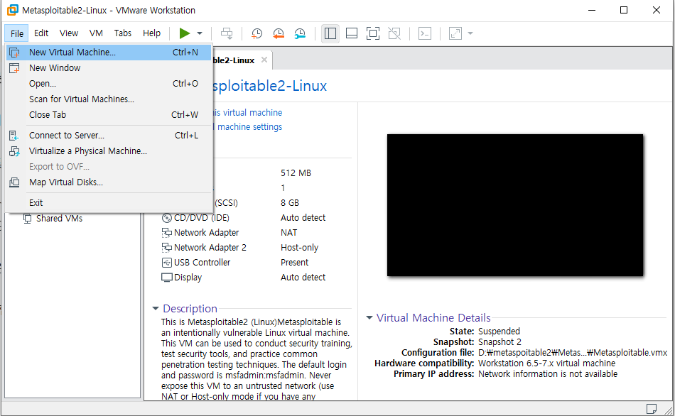Take a snapshot with the clock-plus icon
The image size is (675, 416).
256,33
